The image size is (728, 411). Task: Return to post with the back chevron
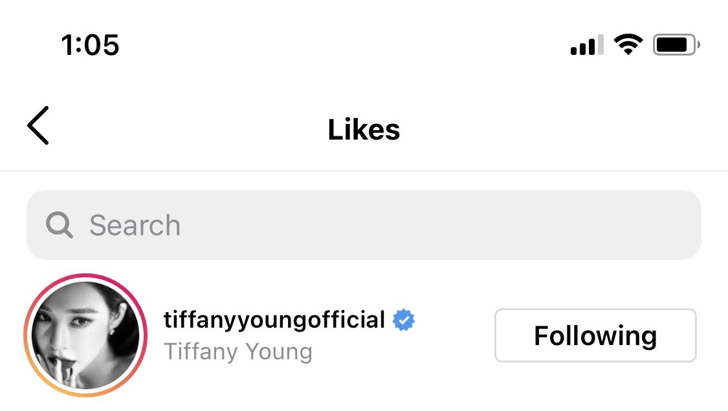coord(38,125)
